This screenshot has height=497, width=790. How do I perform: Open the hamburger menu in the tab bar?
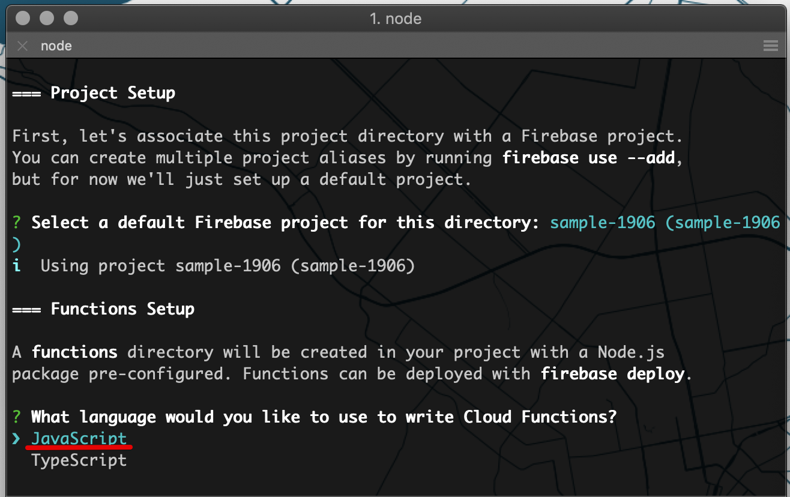770,46
